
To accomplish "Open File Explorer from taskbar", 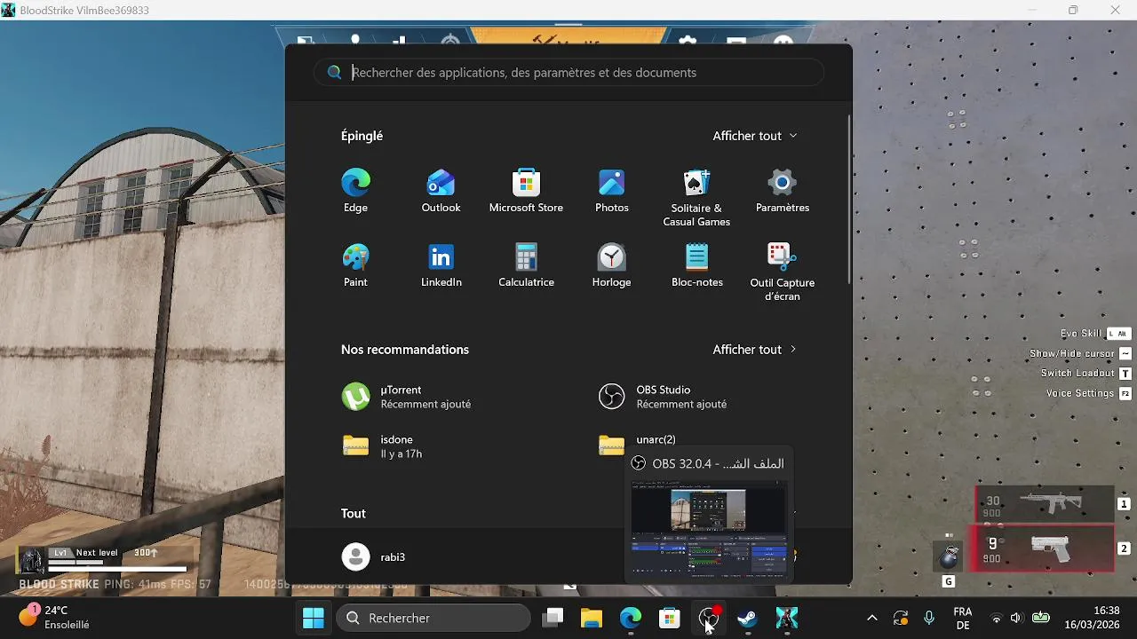I will pyautogui.click(x=592, y=618).
